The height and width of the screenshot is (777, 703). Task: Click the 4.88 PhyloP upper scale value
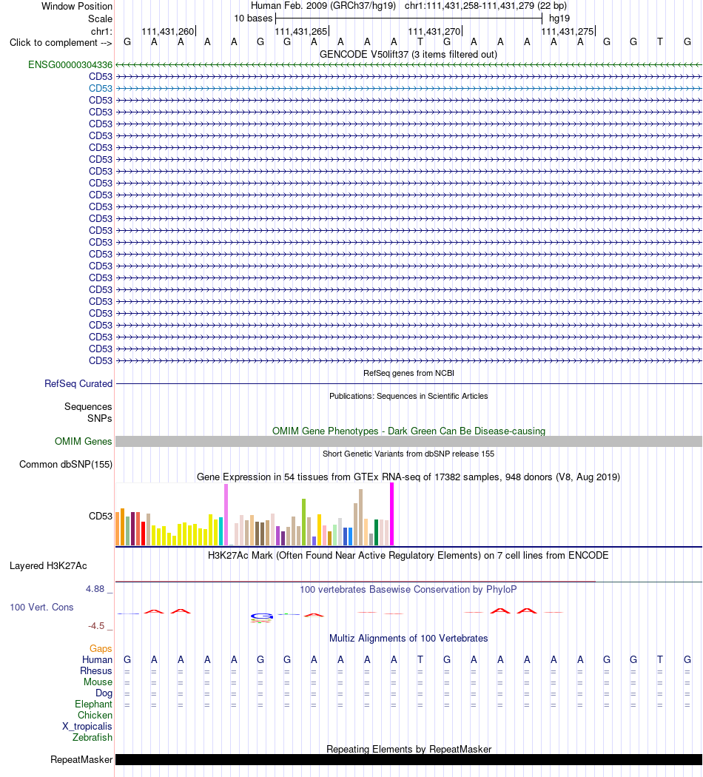tap(95, 589)
